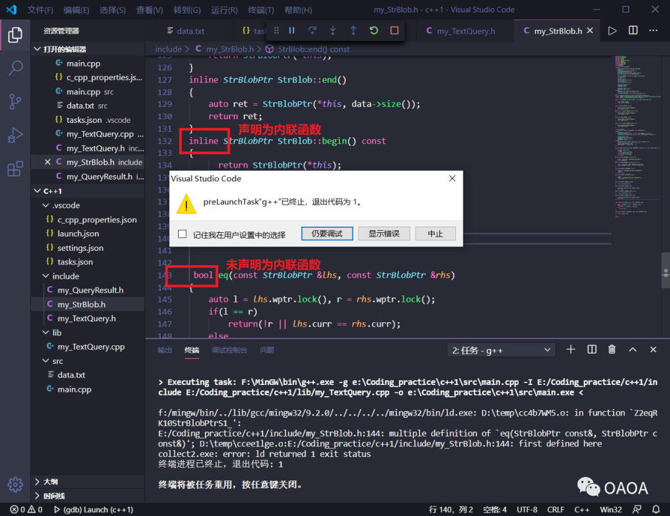Viewport: 670px width, 516px height.
Task: Restart the debug session
Action: point(374,30)
